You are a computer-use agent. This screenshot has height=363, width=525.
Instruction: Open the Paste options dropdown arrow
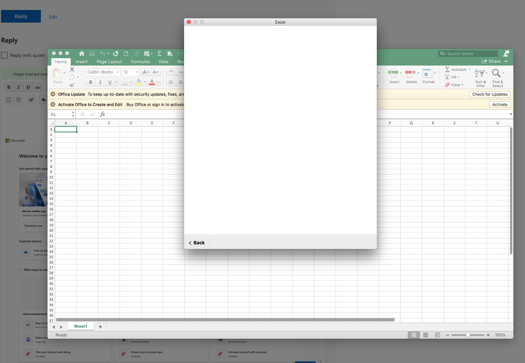click(x=64, y=73)
